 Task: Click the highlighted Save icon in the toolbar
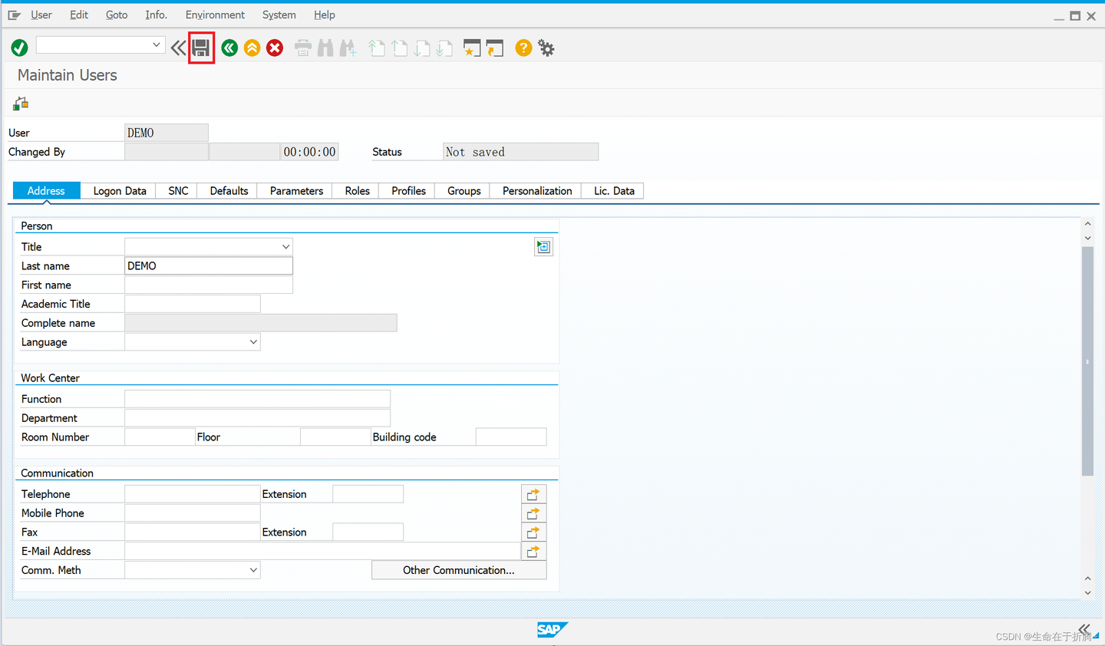201,48
